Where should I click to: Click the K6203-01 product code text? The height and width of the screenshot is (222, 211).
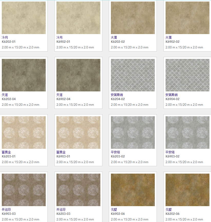tap(9, 156)
